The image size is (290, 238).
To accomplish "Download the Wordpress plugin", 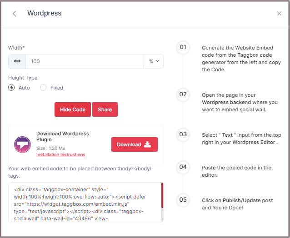I will tap(134, 144).
